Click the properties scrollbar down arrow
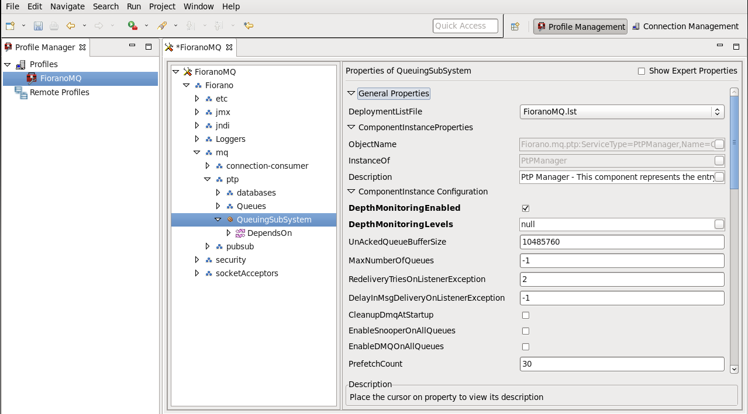This screenshot has height=414, width=748. 735,368
